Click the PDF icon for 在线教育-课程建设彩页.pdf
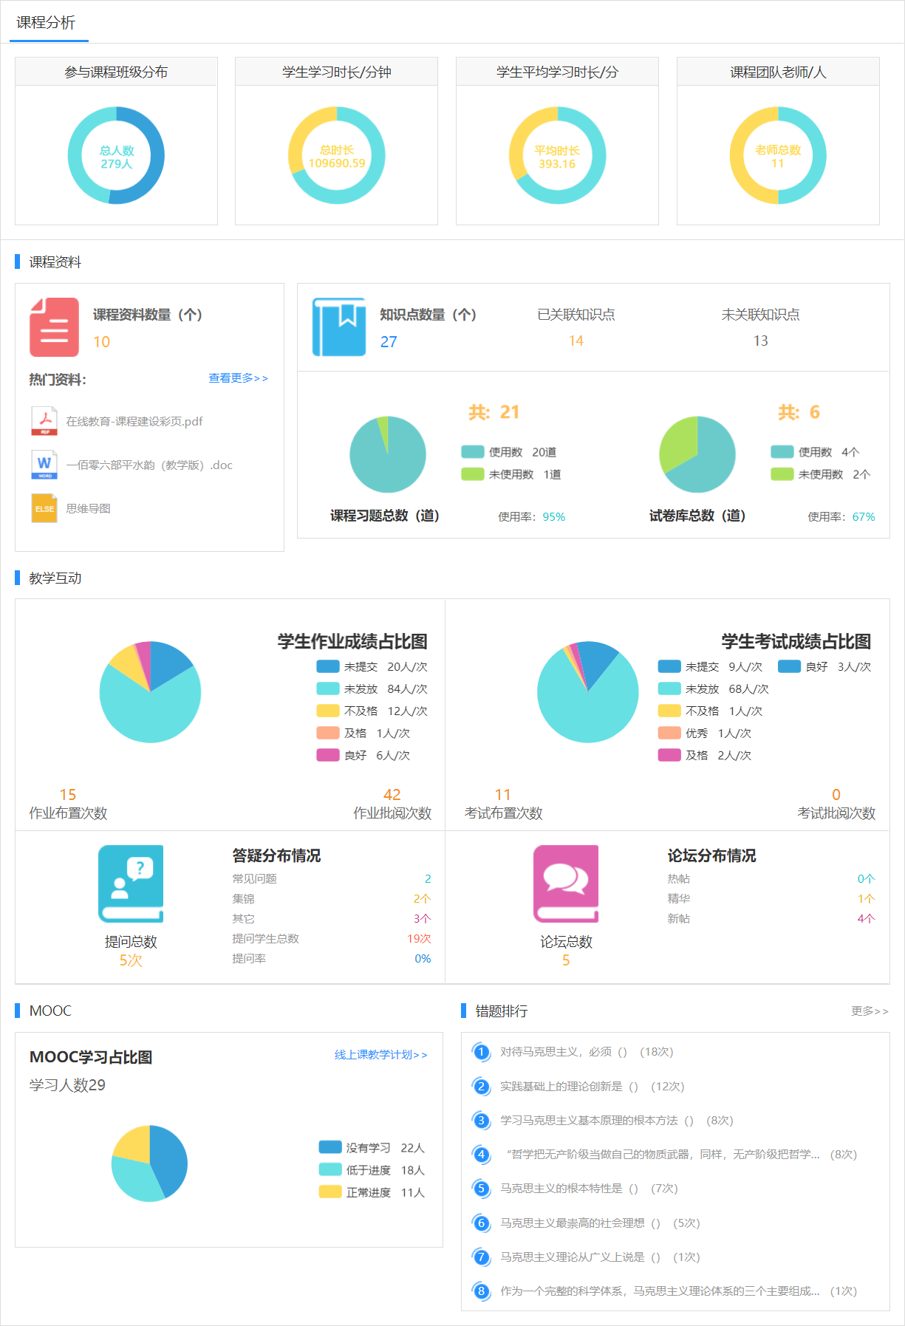 coord(44,421)
